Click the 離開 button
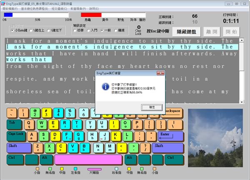 click(x=212, y=32)
